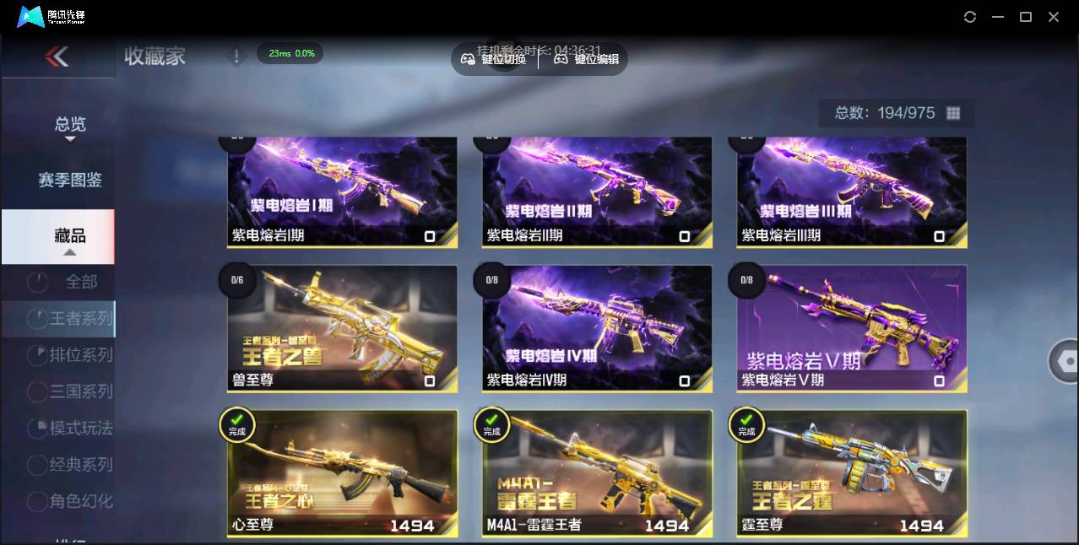The width and height of the screenshot is (1079, 545).
Task: Open the floating side panel handle
Action: tap(1065, 361)
